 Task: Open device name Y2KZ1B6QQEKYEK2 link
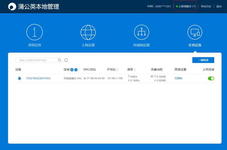click(x=38, y=78)
